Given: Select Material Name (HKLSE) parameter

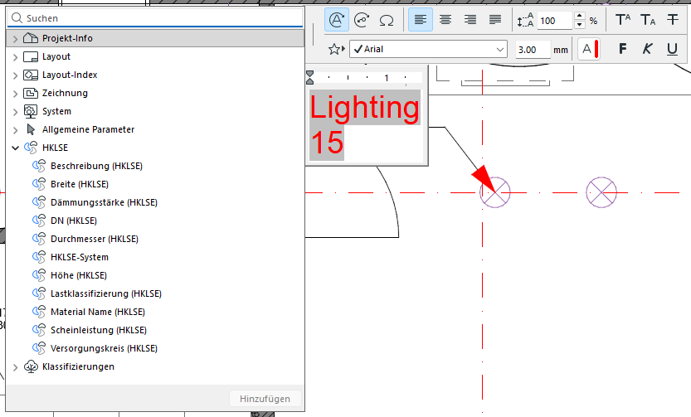Looking at the screenshot, I should pyautogui.click(x=98, y=312).
